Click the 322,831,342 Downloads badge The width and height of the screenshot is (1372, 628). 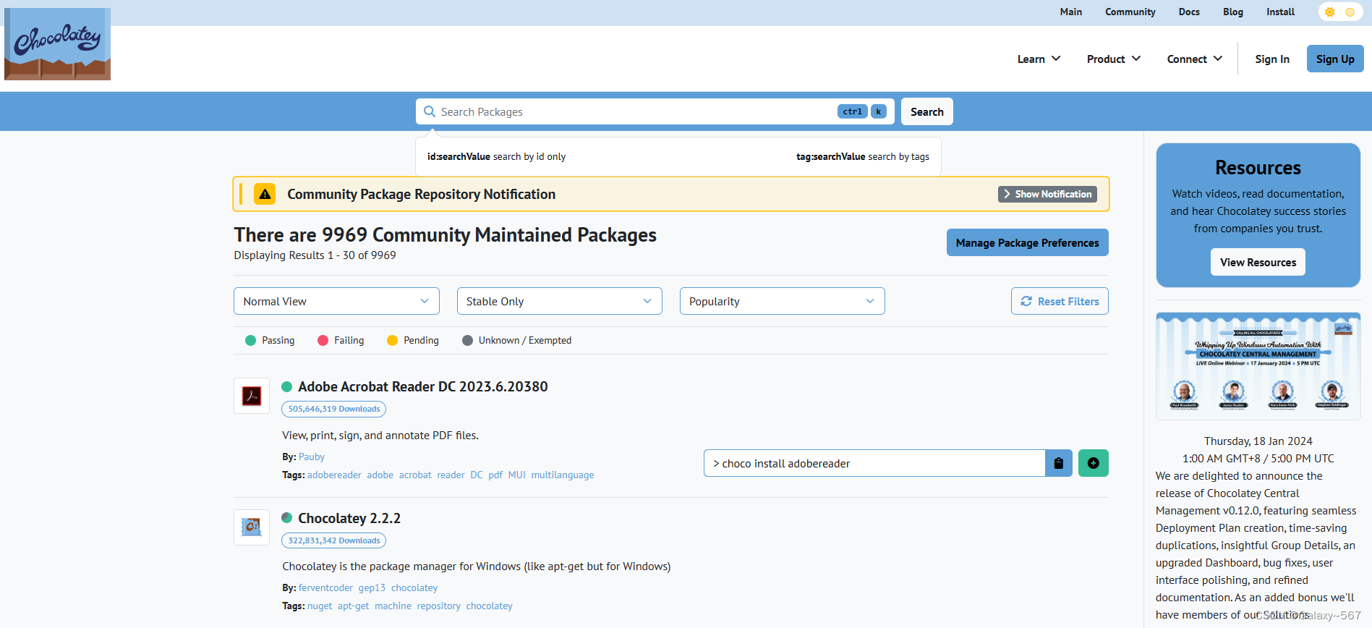[x=334, y=540]
